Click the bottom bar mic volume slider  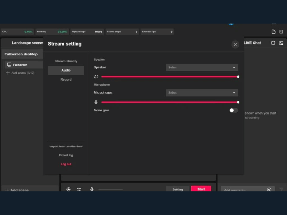[110, 190]
